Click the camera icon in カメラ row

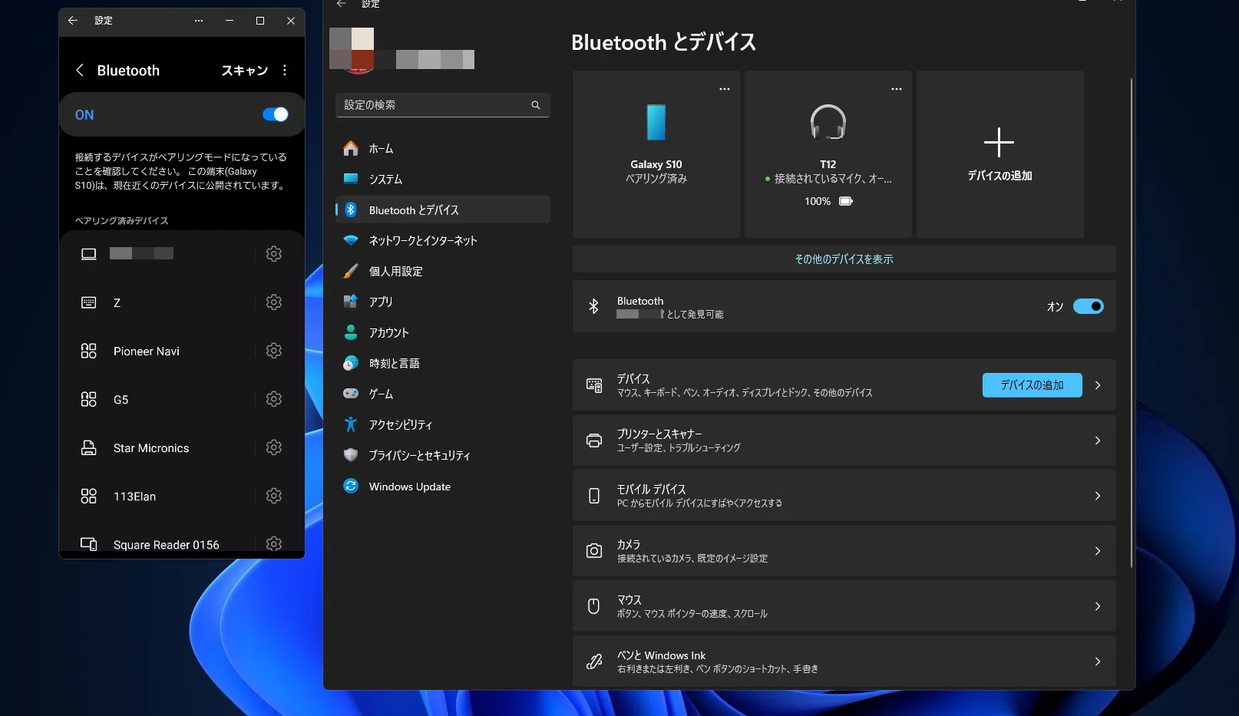coord(594,551)
